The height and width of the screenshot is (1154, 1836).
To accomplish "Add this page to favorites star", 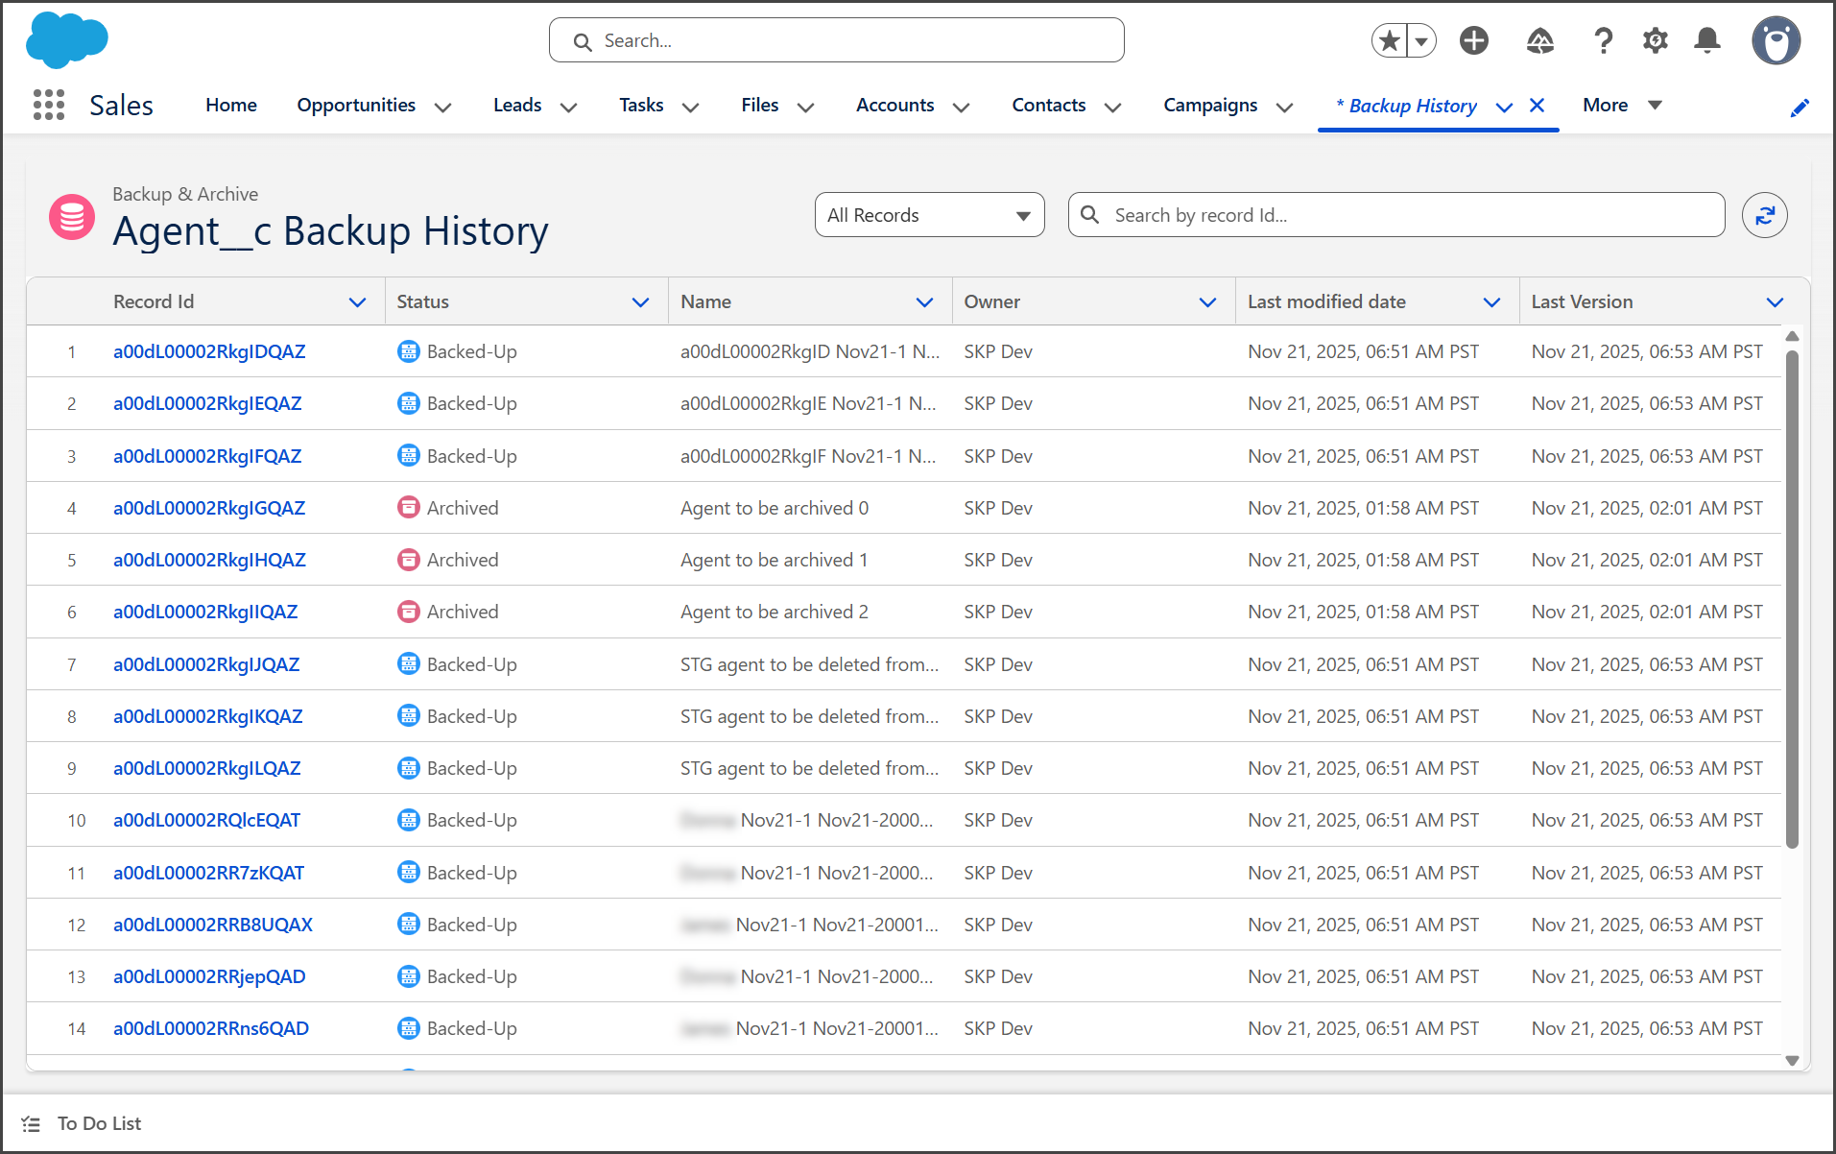I will click(1389, 40).
